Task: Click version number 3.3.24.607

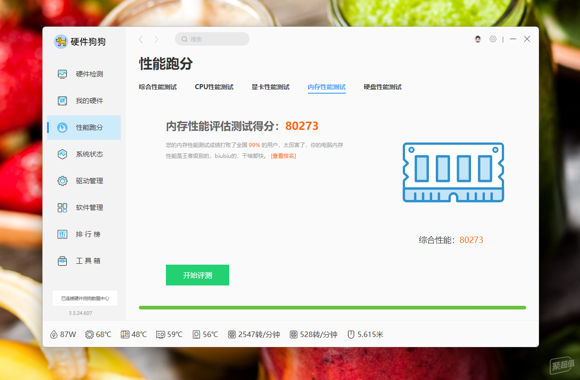Action: [x=80, y=313]
